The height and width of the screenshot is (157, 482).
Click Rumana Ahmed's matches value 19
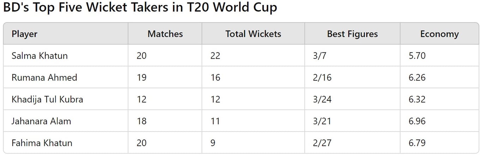pos(141,78)
